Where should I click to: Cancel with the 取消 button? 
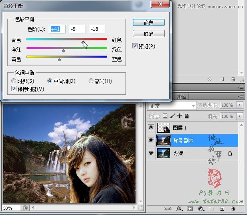(149, 34)
